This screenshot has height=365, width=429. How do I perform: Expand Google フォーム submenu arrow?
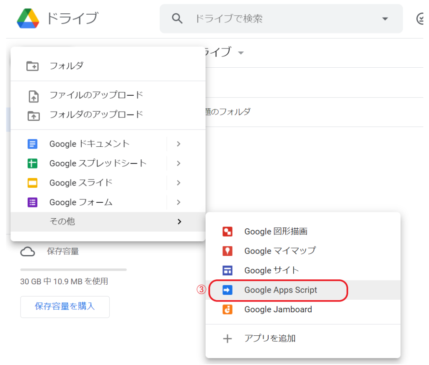(178, 202)
